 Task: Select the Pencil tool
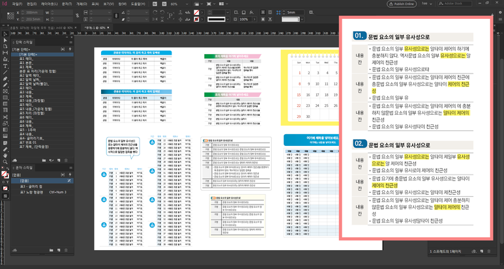point(5,85)
